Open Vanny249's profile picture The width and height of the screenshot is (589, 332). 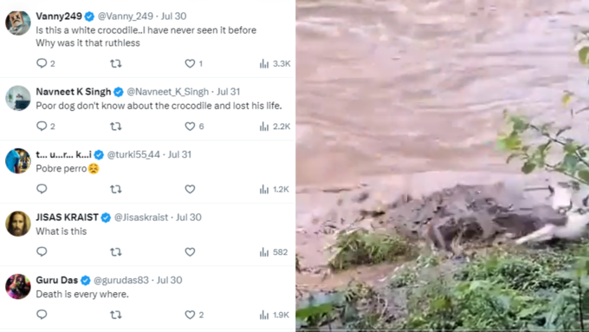(17, 23)
